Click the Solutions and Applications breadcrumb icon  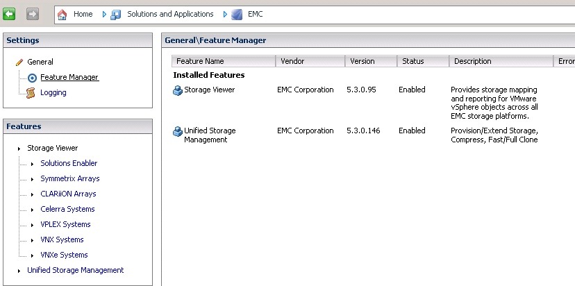tap(116, 14)
